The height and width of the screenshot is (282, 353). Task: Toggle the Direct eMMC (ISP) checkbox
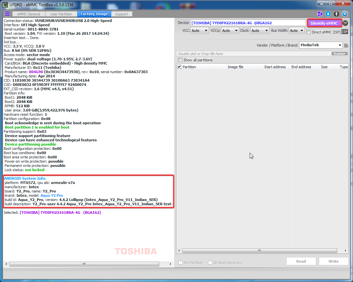pyautogui.click(x=309, y=32)
